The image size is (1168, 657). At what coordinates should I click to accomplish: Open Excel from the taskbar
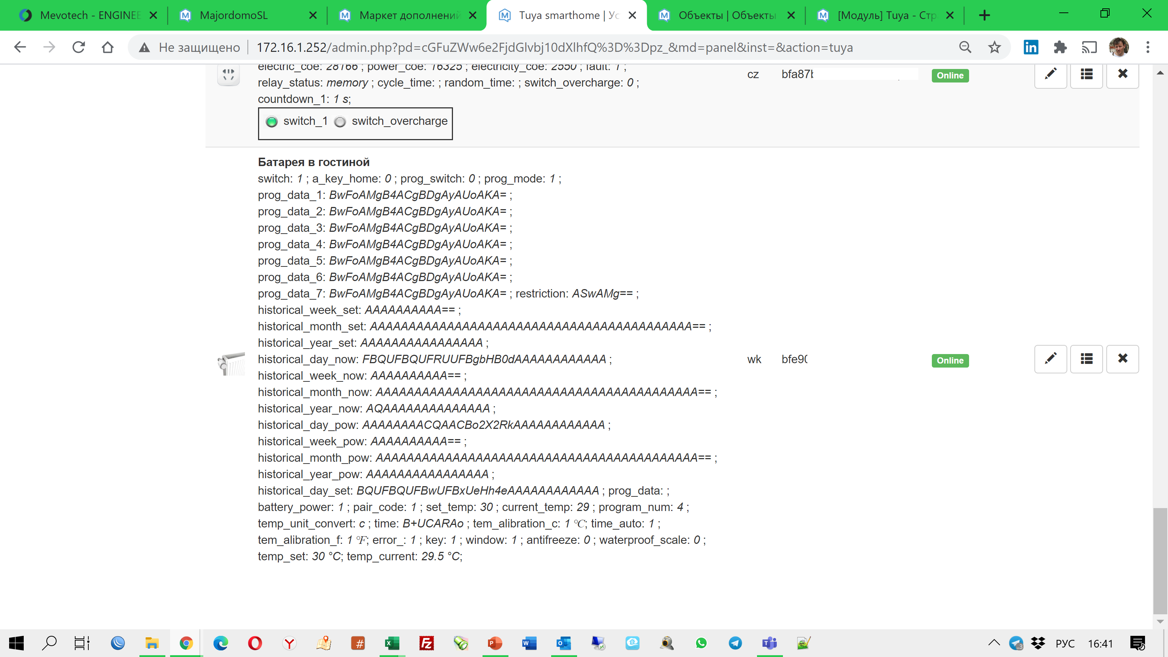coord(392,643)
